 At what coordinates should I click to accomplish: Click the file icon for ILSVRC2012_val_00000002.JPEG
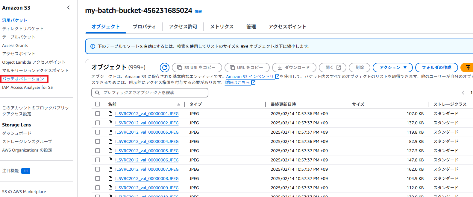[x=110, y=123]
